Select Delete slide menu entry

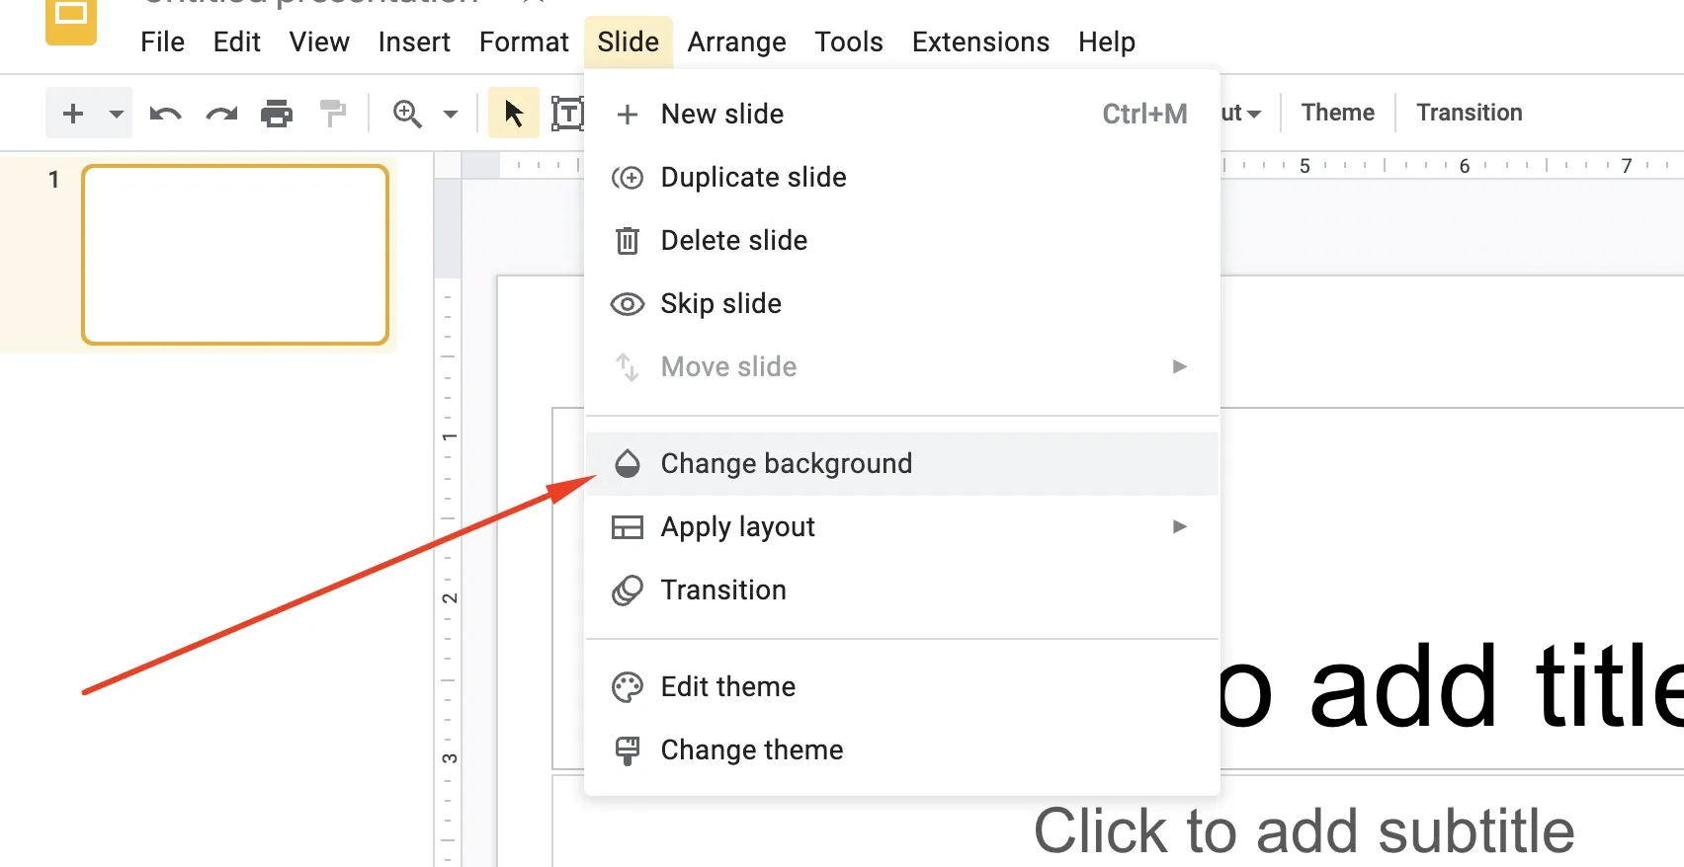click(x=901, y=240)
